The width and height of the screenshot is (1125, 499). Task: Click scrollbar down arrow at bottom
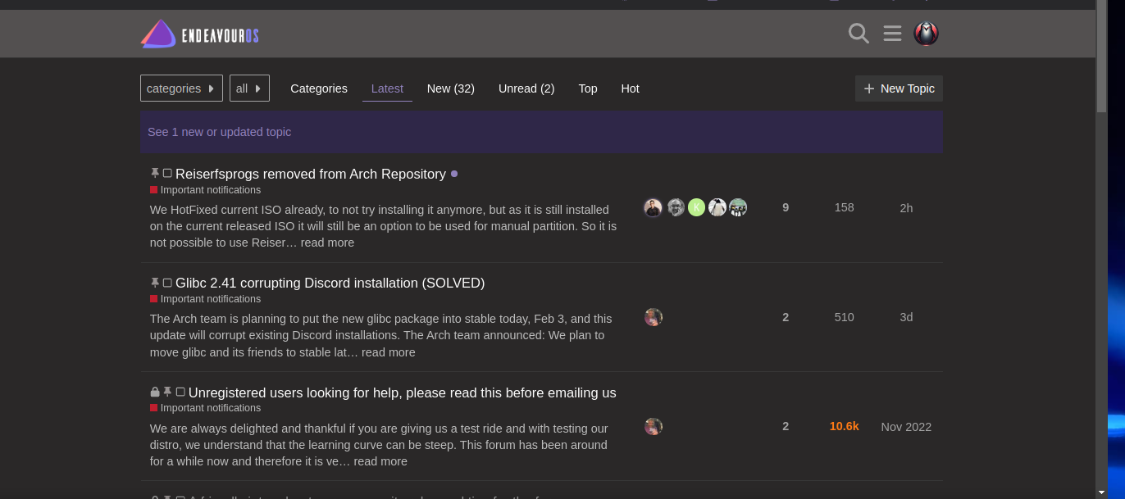point(1101,492)
